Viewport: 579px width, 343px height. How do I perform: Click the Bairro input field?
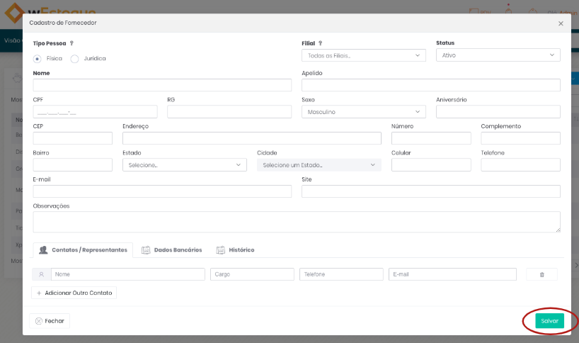(72, 165)
